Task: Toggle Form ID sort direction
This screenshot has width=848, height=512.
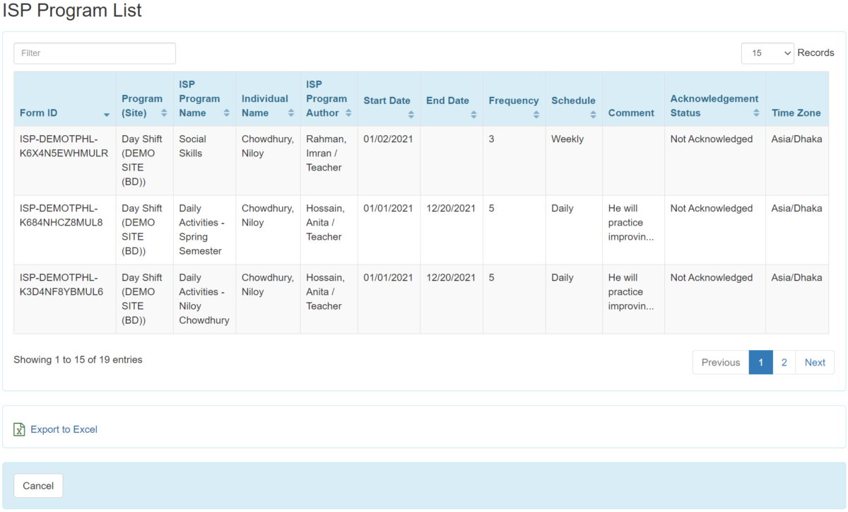Action: click(x=107, y=114)
